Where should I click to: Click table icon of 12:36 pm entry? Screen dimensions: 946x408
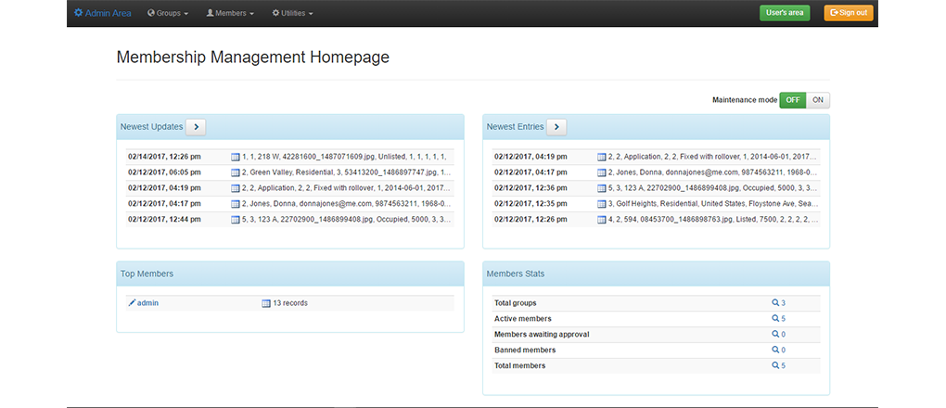coord(602,188)
